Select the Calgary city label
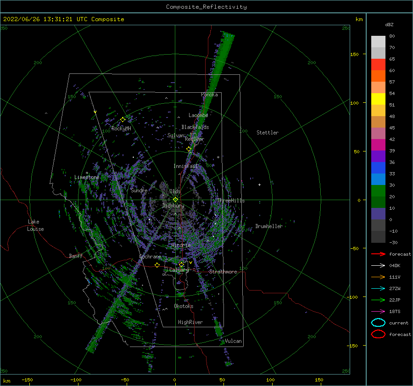This screenshot has width=413, height=386. coord(179,270)
